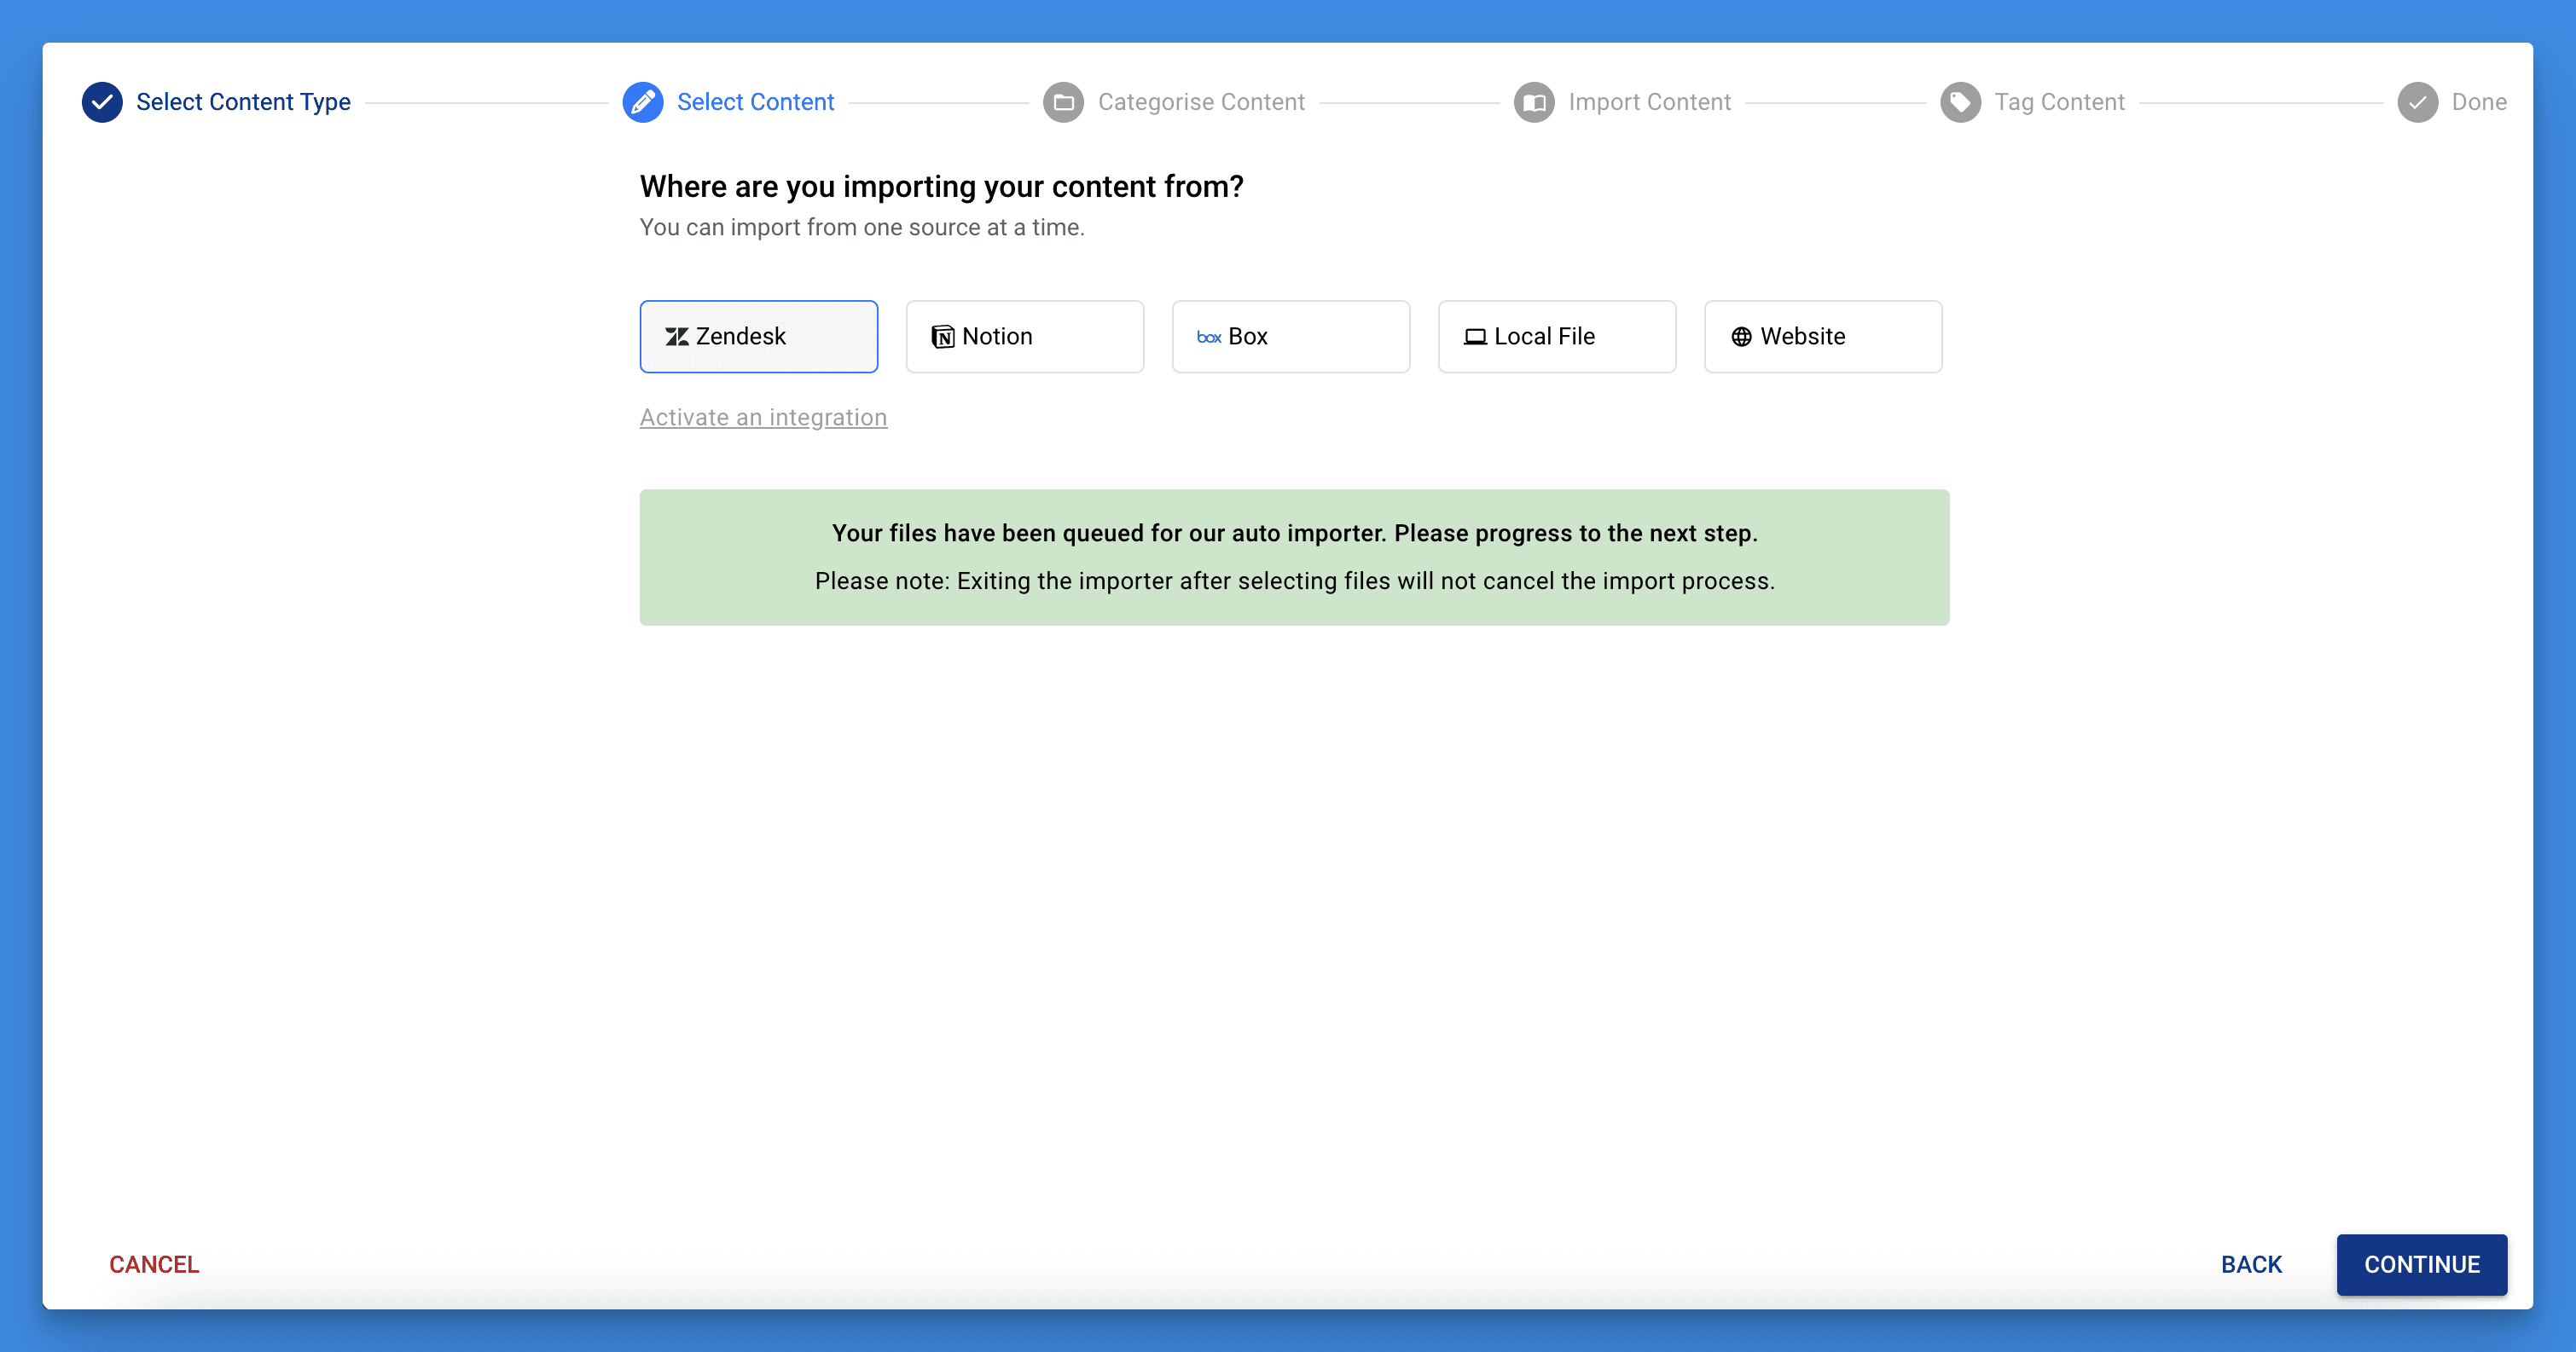Pick Website as import source
The height and width of the screenshot is (1352, 2576).
pyautogui.click(x=1822, y=337)
